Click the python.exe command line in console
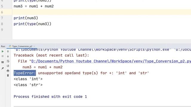This screenshot has height=107, width=191. [x=102, y=50]
